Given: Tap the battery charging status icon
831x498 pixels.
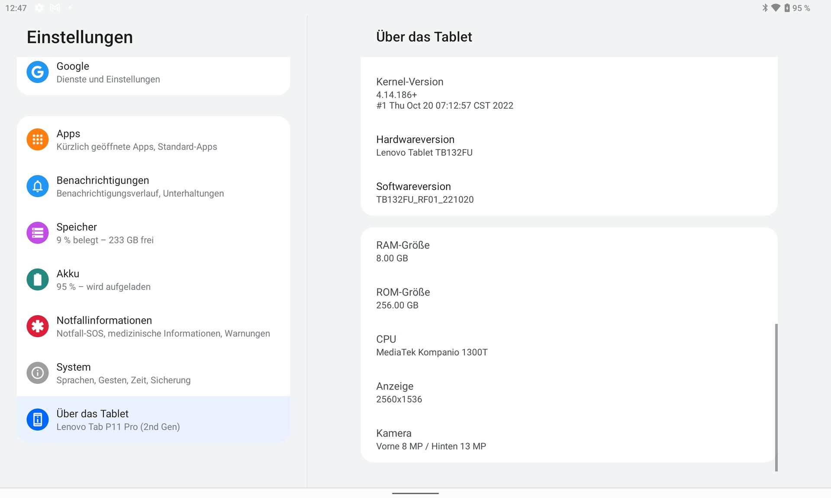Looking at the screenshot, I should tap(787, 8).
